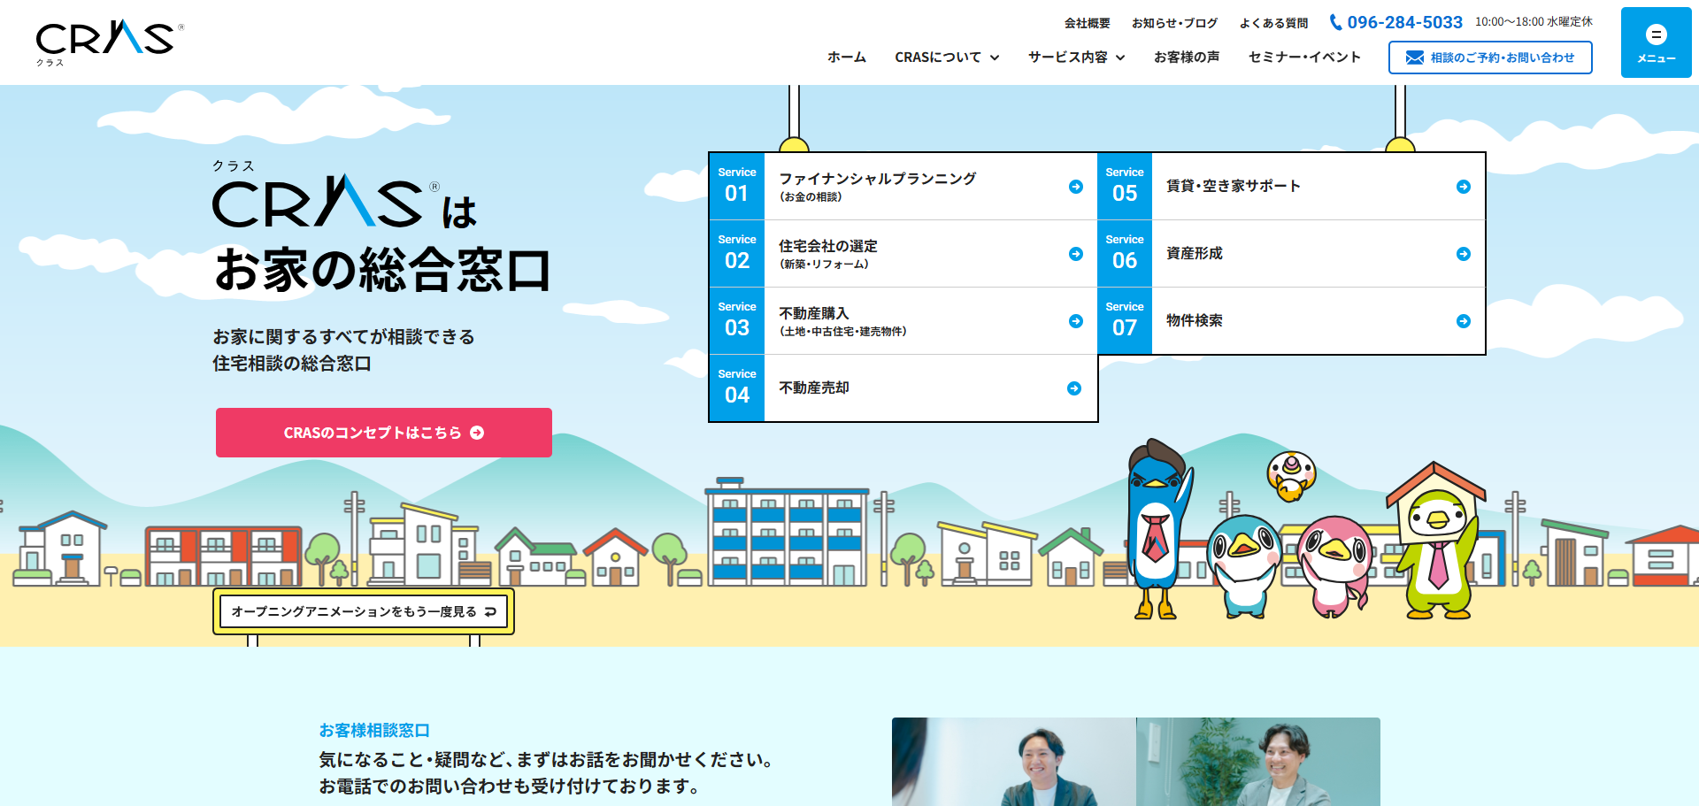Click the arrow icon for ファイナンシャルプランニング
The height and width of the screenshot is (806, 1699).
1076,187
